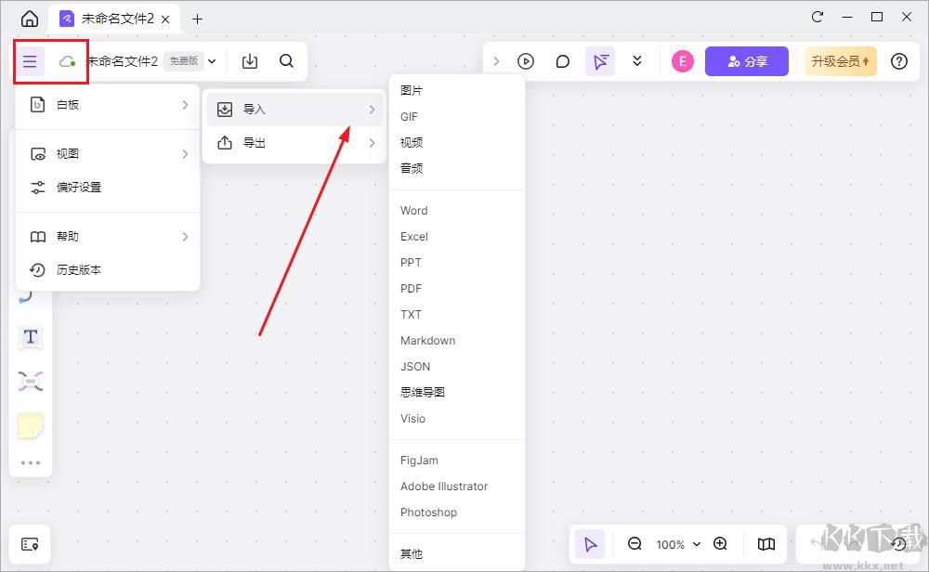Pick the sticky note tool

pos(31,425)
